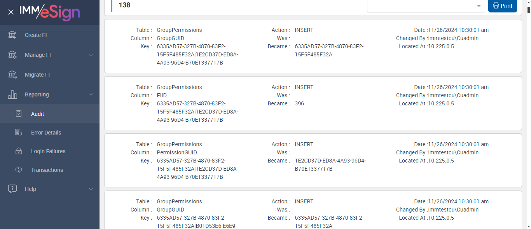Open the Error Details report
531x229 pixels.
click(46, 133)
